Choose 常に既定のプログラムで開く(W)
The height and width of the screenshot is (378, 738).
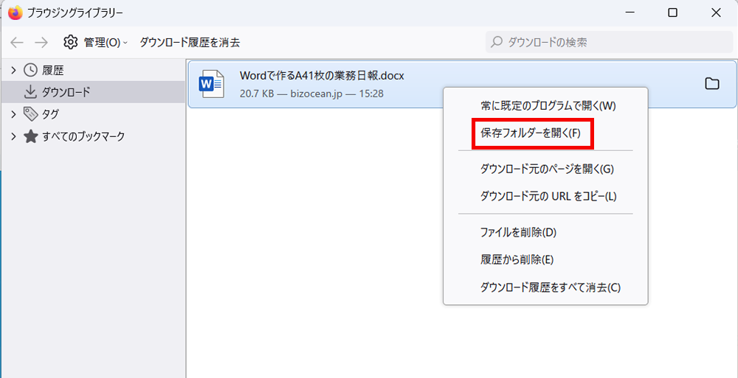coord(545,106)
